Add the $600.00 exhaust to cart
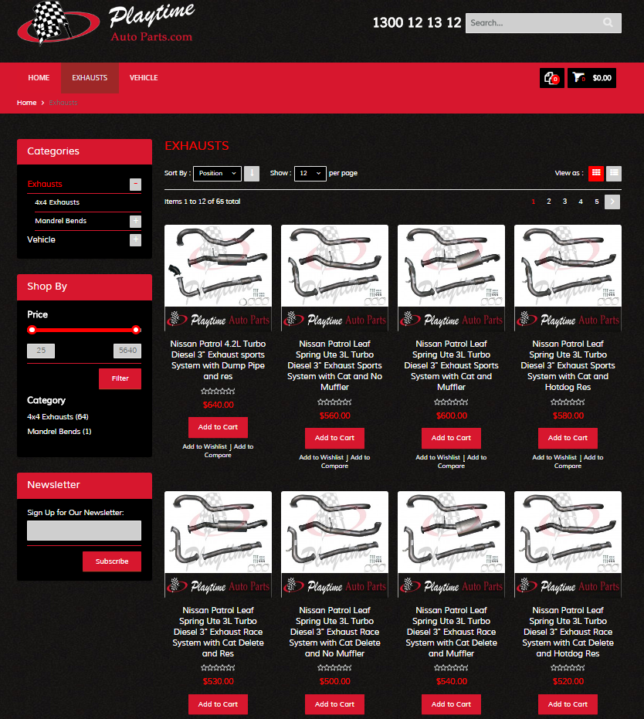 coord(452,439)
